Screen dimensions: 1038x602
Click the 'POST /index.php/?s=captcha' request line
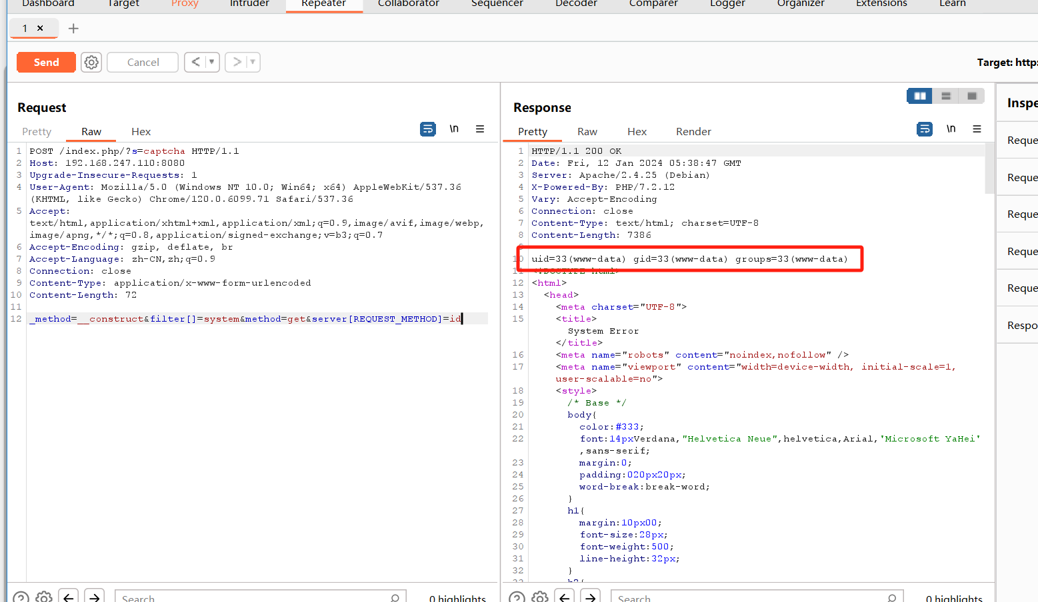(134, 151)
